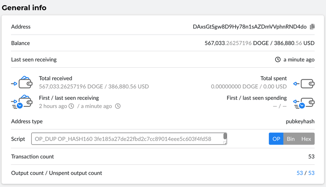Copy the DOGE address to clipboard
Viewport: 326px width, 187px height.
tap(313, 27)
